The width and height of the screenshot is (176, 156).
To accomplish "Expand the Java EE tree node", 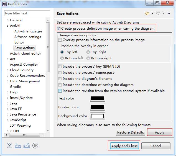I will coord(7,109).
